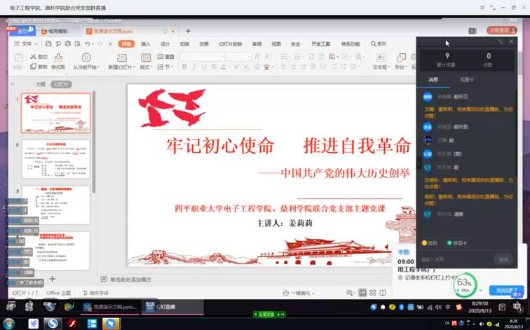Select slide 1 thumbnail
Viewport: 530px width, 330px height.
[x=56, y=113]
